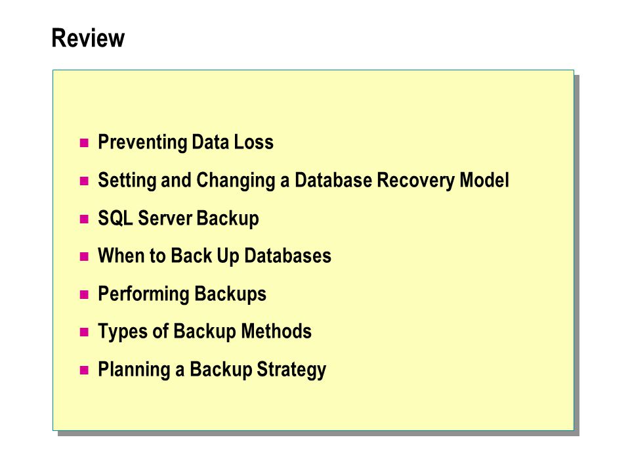Click the bullet beside When to Back Up

[x=84, y=257]
